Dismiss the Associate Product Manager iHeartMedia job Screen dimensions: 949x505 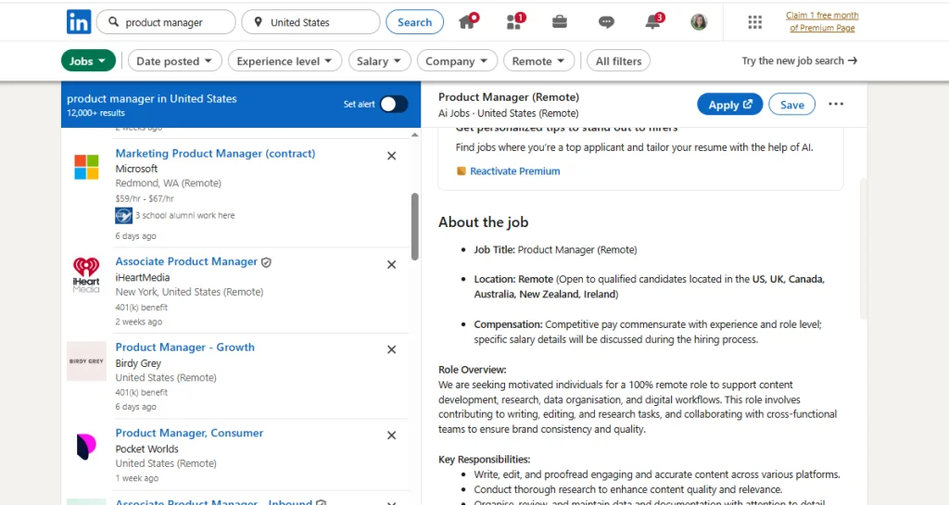(392, 265)
